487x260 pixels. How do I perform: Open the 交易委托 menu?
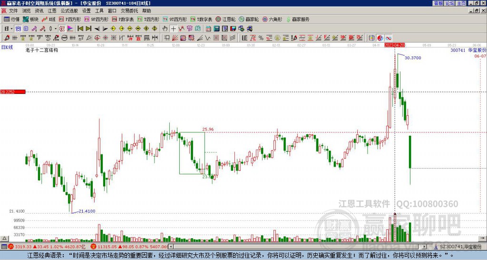tap(129, 11)
